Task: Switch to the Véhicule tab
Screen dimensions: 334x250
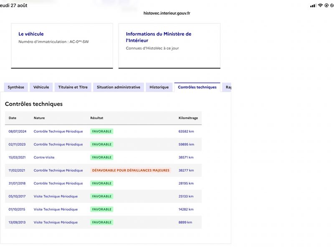Action: coord(41,87)
